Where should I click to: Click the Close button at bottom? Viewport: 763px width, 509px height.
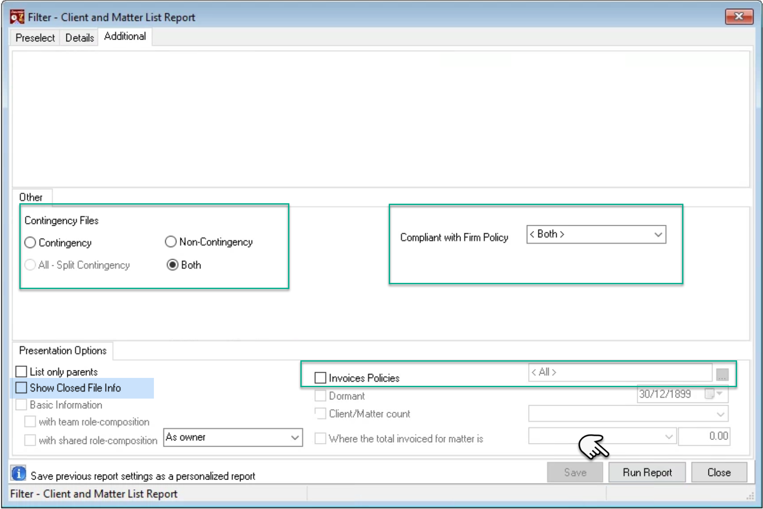pos(719,472)
